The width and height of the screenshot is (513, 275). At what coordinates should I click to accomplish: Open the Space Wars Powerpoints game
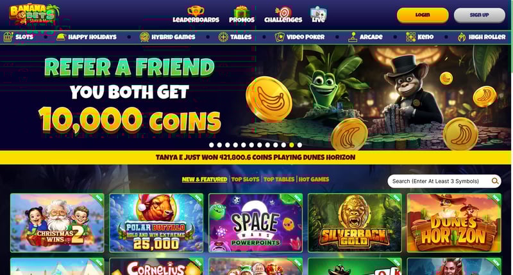click(255, 223)
